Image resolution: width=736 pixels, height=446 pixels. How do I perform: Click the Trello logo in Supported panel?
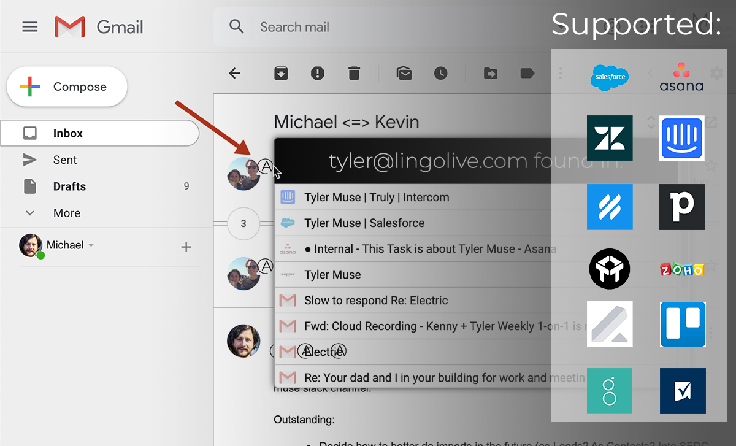click(683, 324)
